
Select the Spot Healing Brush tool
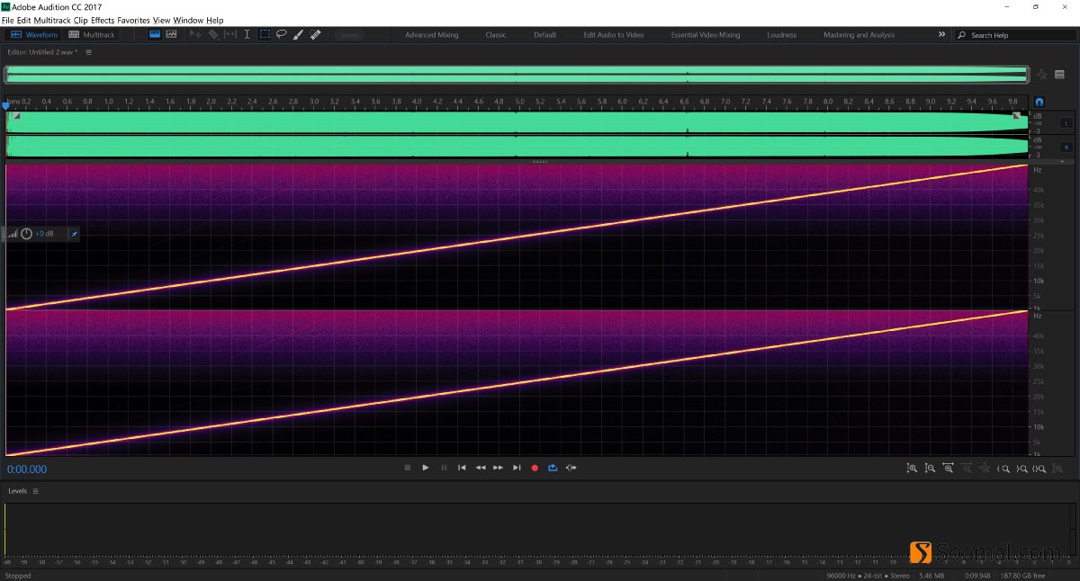click(x=316, y=34)
